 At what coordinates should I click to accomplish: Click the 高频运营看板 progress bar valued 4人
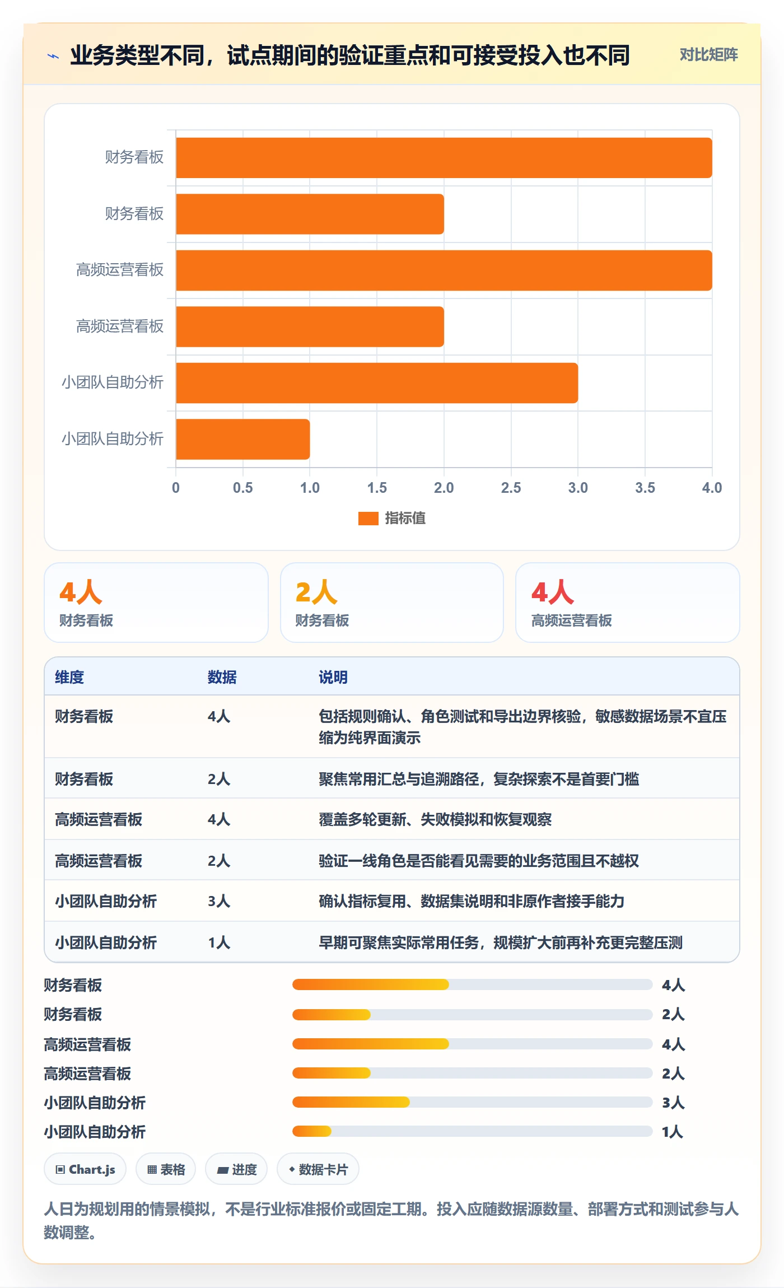pos(473,1044)
